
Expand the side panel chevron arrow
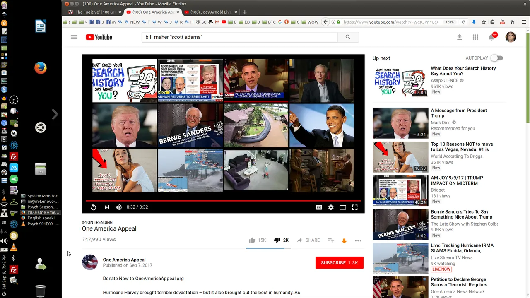tap(55, 114)
